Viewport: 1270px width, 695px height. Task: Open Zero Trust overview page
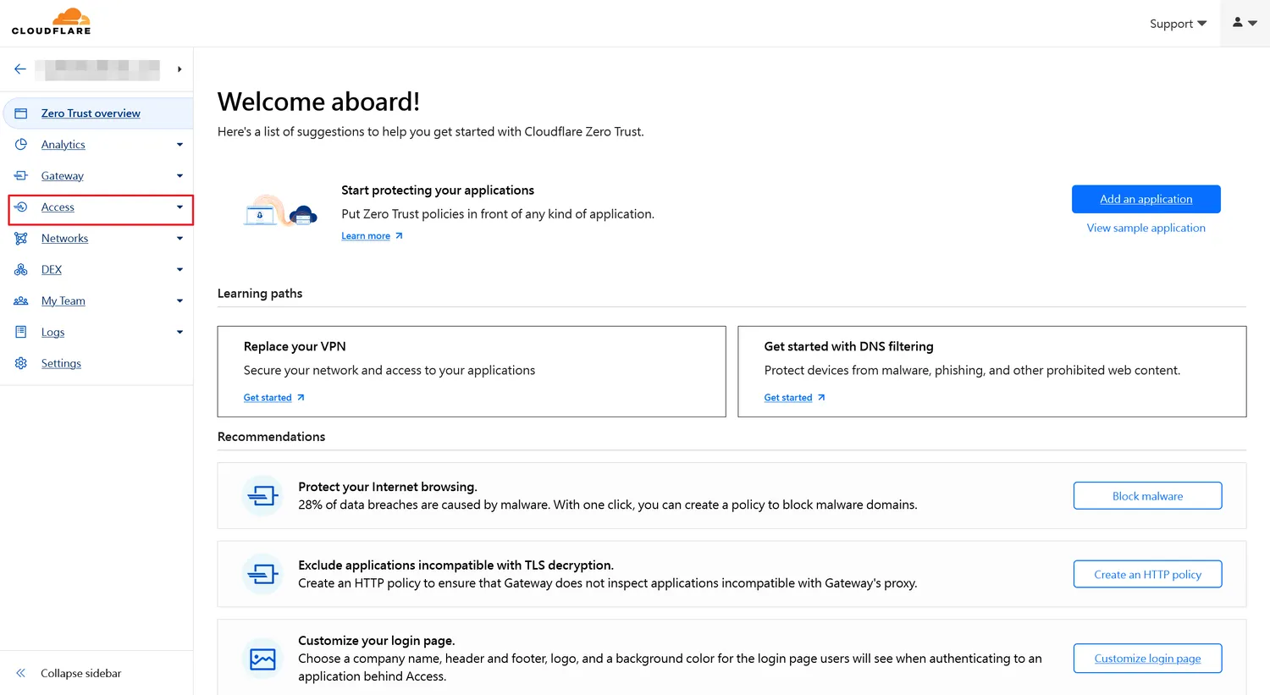[x=91, y=113]
